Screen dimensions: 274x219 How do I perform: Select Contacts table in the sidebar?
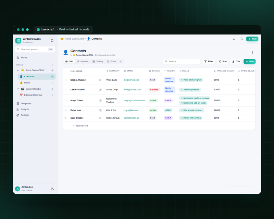coord(37,77)
